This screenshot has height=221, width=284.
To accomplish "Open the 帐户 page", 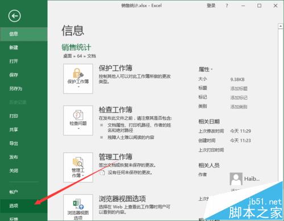I will 24,192.
